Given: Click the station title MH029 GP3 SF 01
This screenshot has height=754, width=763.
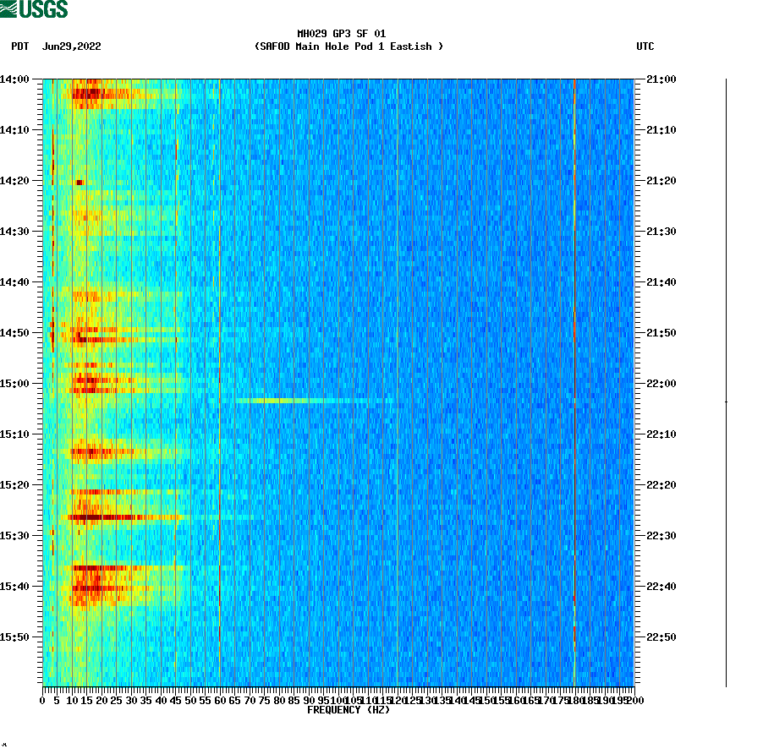Looking at the screenshot, I should pos(341,36).
